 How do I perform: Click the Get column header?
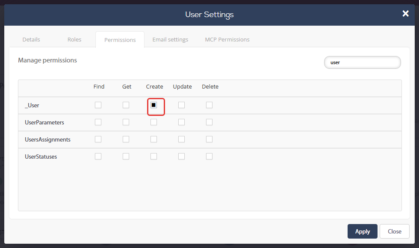click(x=127, y=86)
